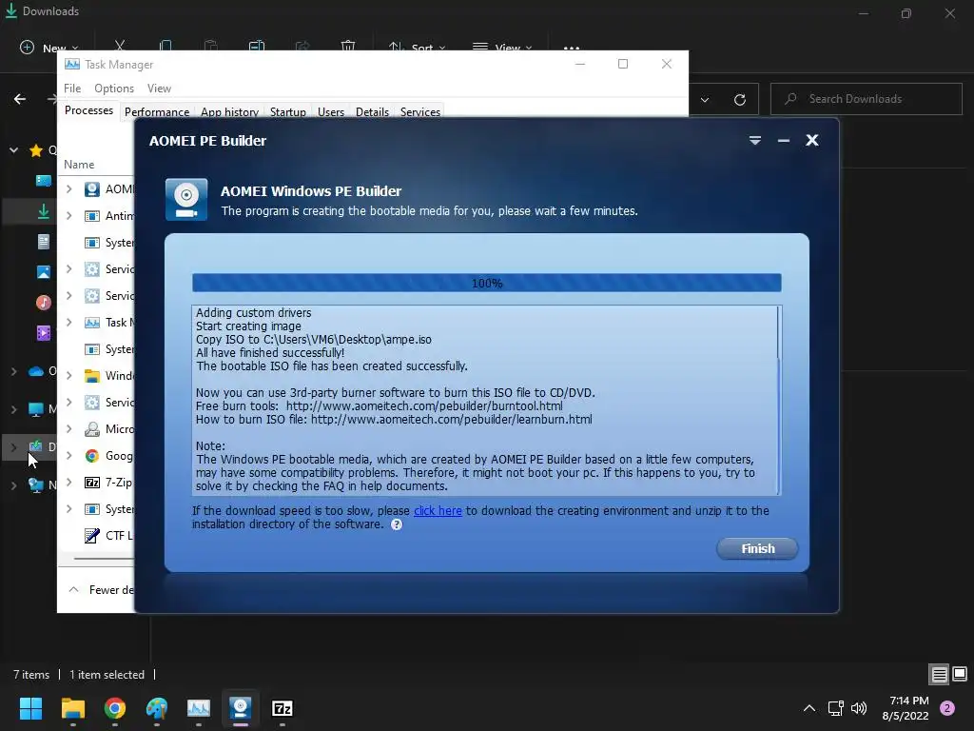
Task: Click the Search Downloads field
Action: (866, 99)
